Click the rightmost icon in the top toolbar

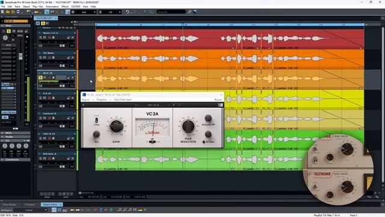(195, 12)
